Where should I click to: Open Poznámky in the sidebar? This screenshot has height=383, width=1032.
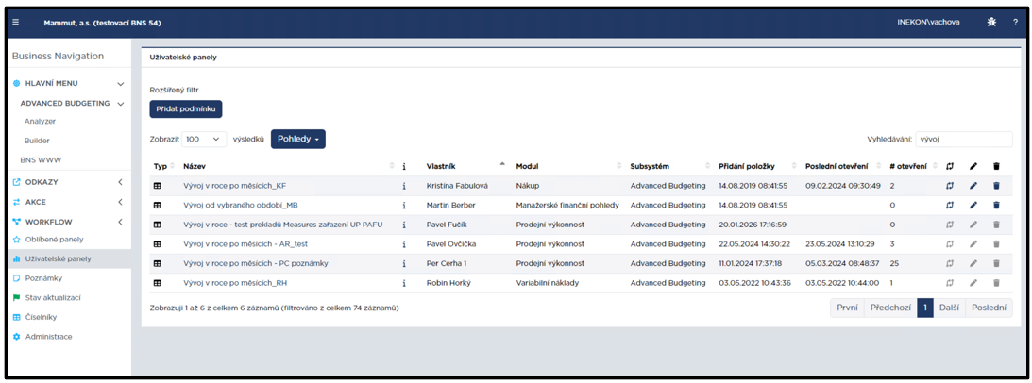click(42, 277)
